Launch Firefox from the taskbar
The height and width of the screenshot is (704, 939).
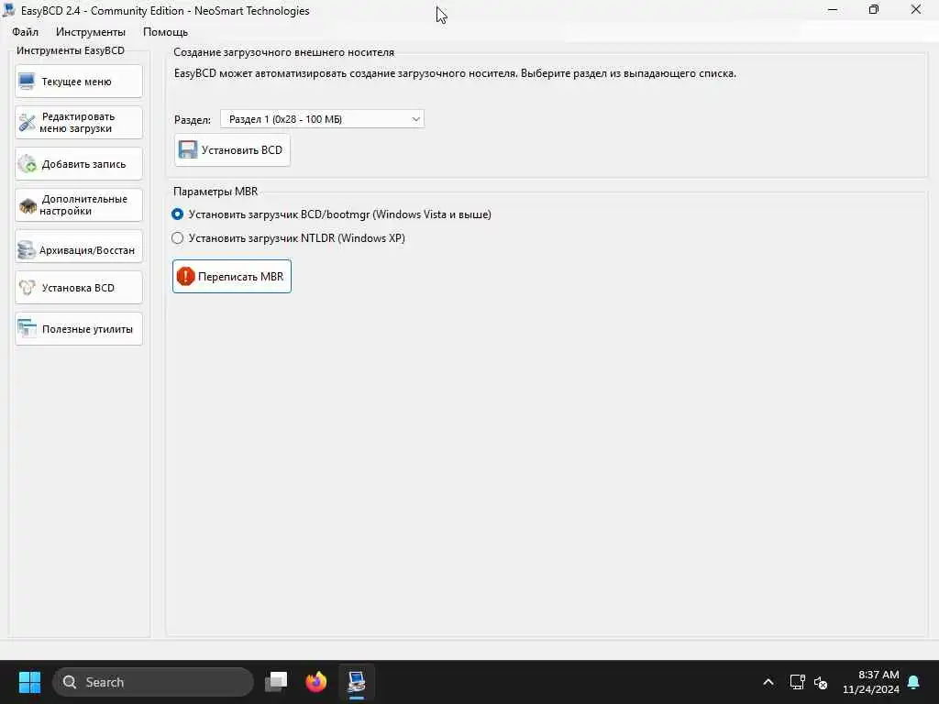tap(316, 682)
